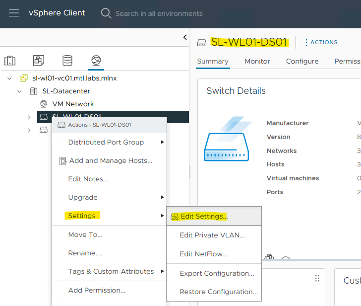Click the Hosts label in Switch Details
Screen dimensions: 361x306
[x=275, y=164]
